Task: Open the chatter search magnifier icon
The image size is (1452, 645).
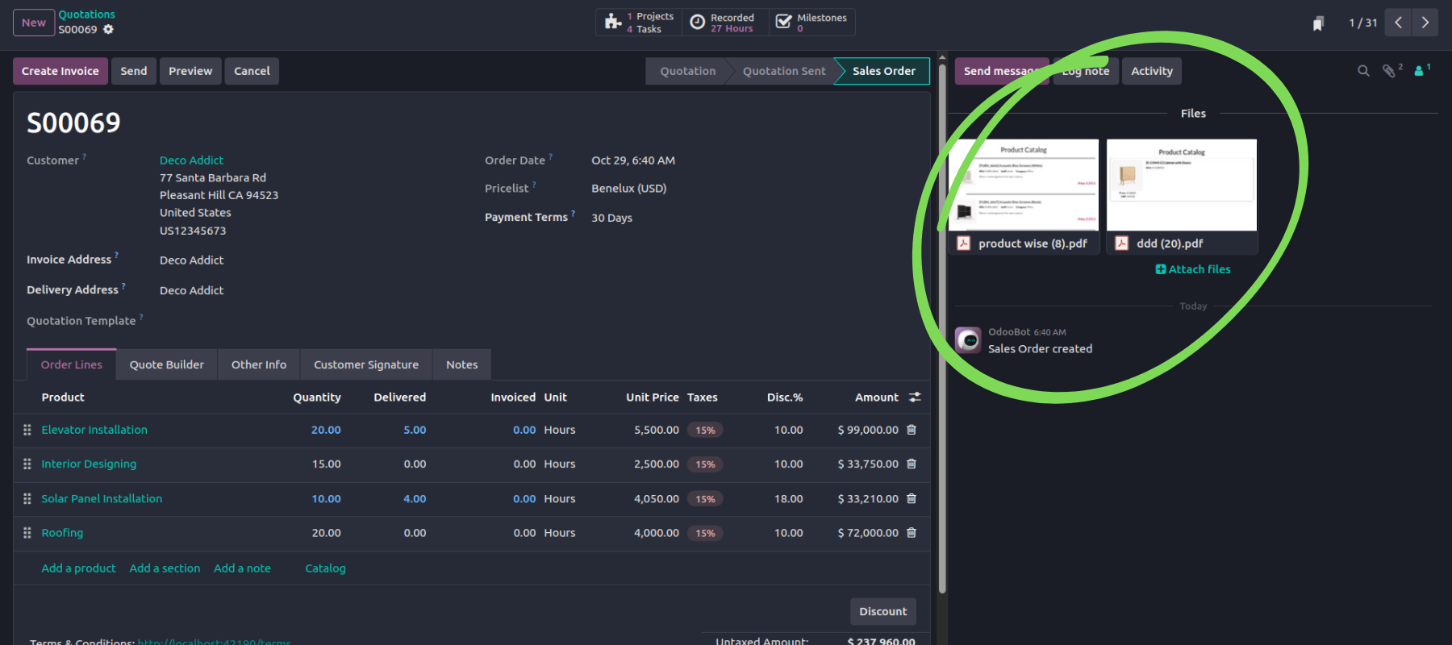Action: coord(1363,71)
